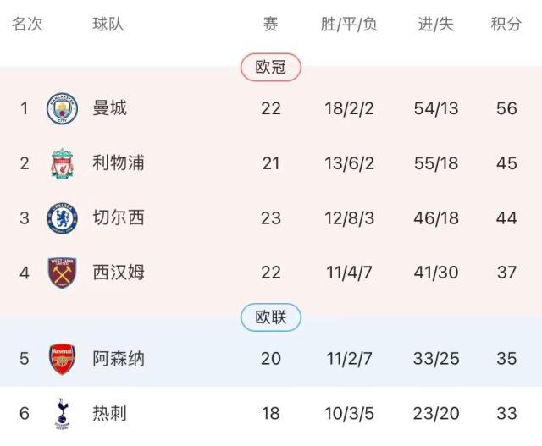Open the 阿森纳 team page
The height and width of the screenshot is (446, 542).
[x=118, y=359]
